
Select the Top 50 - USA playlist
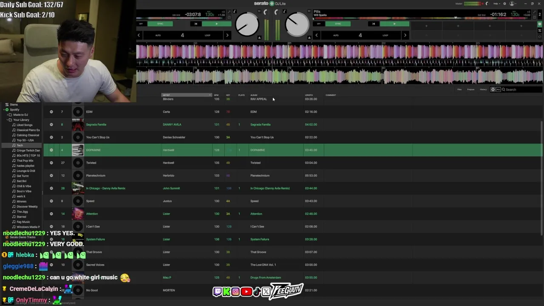[x=25, y=140]
